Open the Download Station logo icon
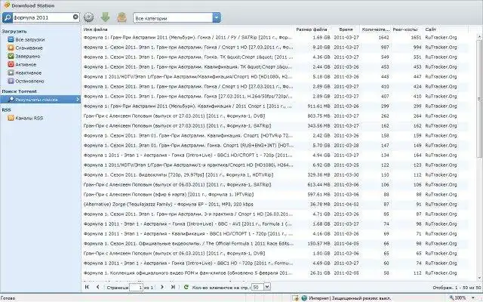483x302 pixels. coord(7,5)
